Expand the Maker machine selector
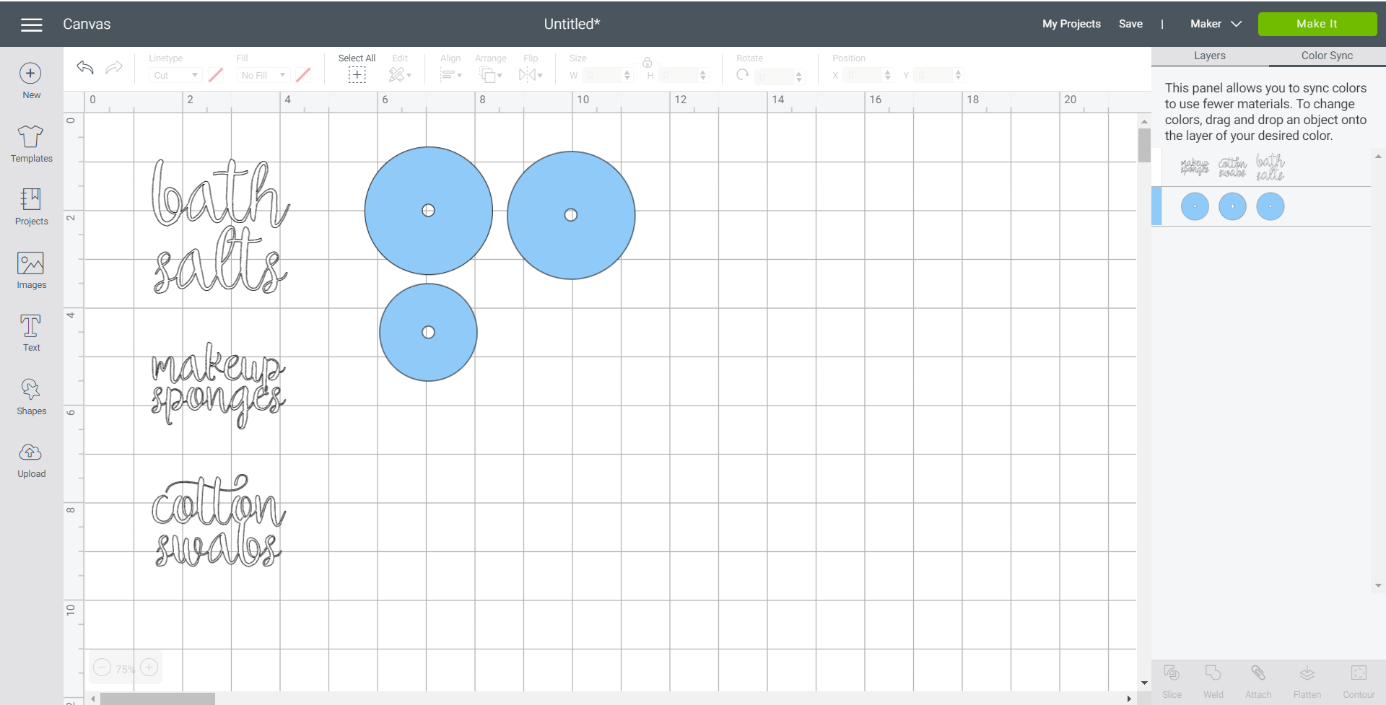The width and height of the screenshot is (1386, 705). tap(1216, 24)
